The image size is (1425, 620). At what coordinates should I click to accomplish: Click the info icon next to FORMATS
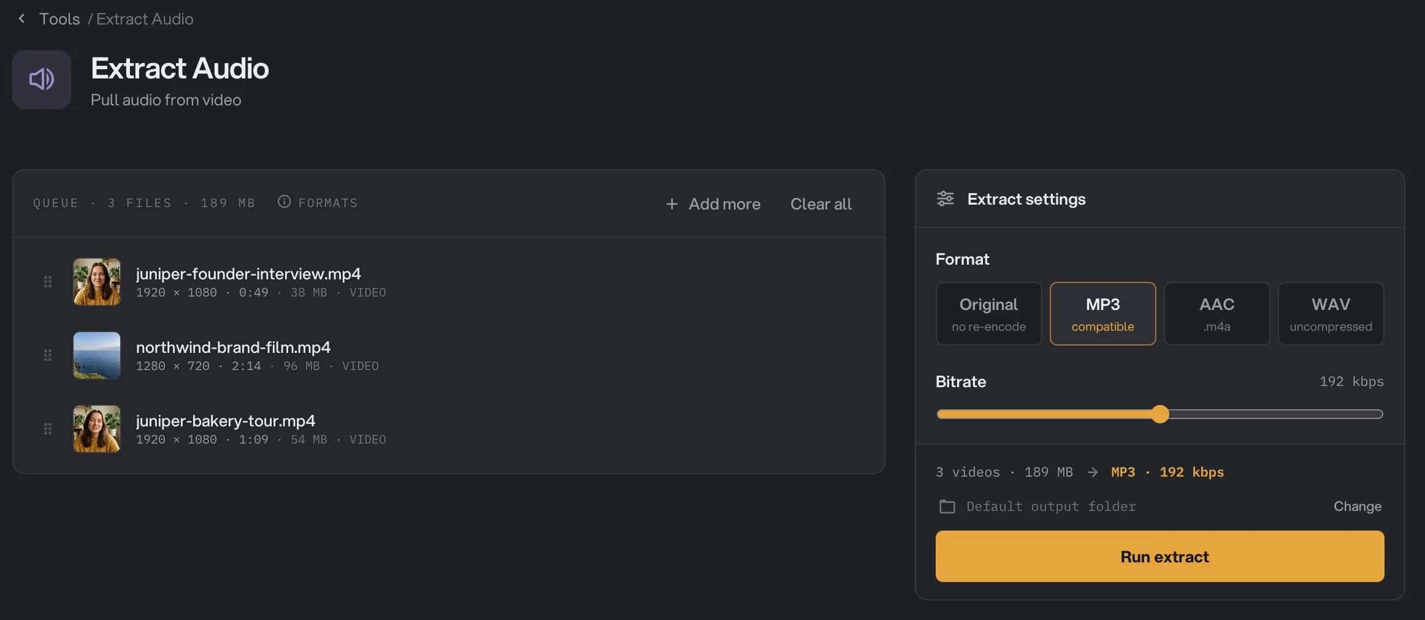[284, 202]
